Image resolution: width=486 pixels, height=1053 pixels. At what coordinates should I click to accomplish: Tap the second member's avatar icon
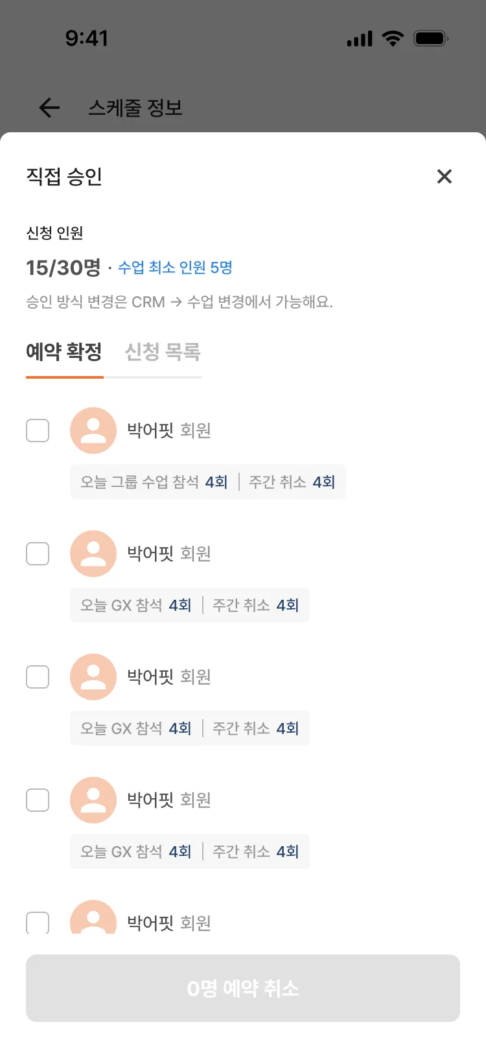(x=93, y=554)
